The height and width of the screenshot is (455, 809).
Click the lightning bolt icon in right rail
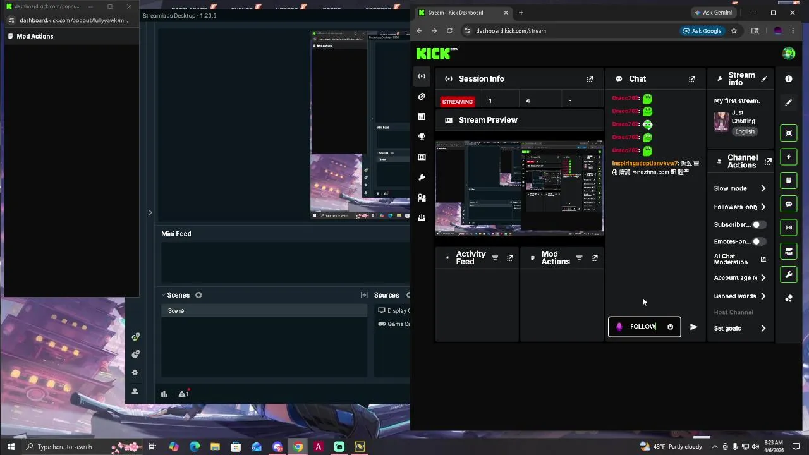(789, 157)
